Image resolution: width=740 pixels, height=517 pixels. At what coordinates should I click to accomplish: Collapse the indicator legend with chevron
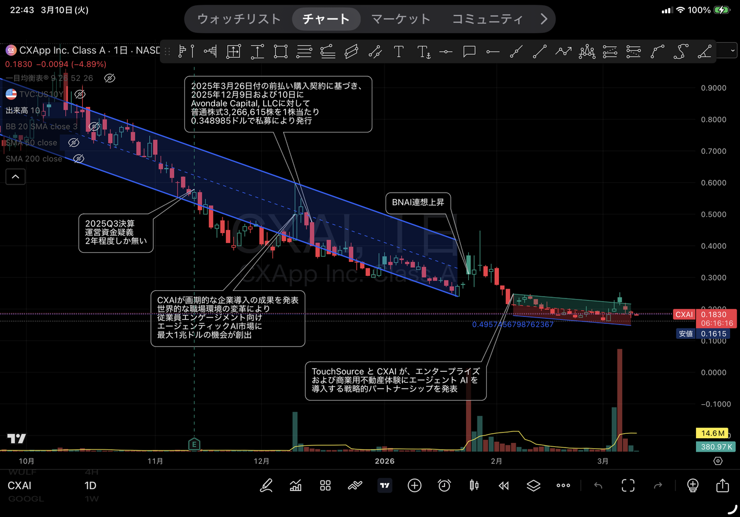point(15,176)
